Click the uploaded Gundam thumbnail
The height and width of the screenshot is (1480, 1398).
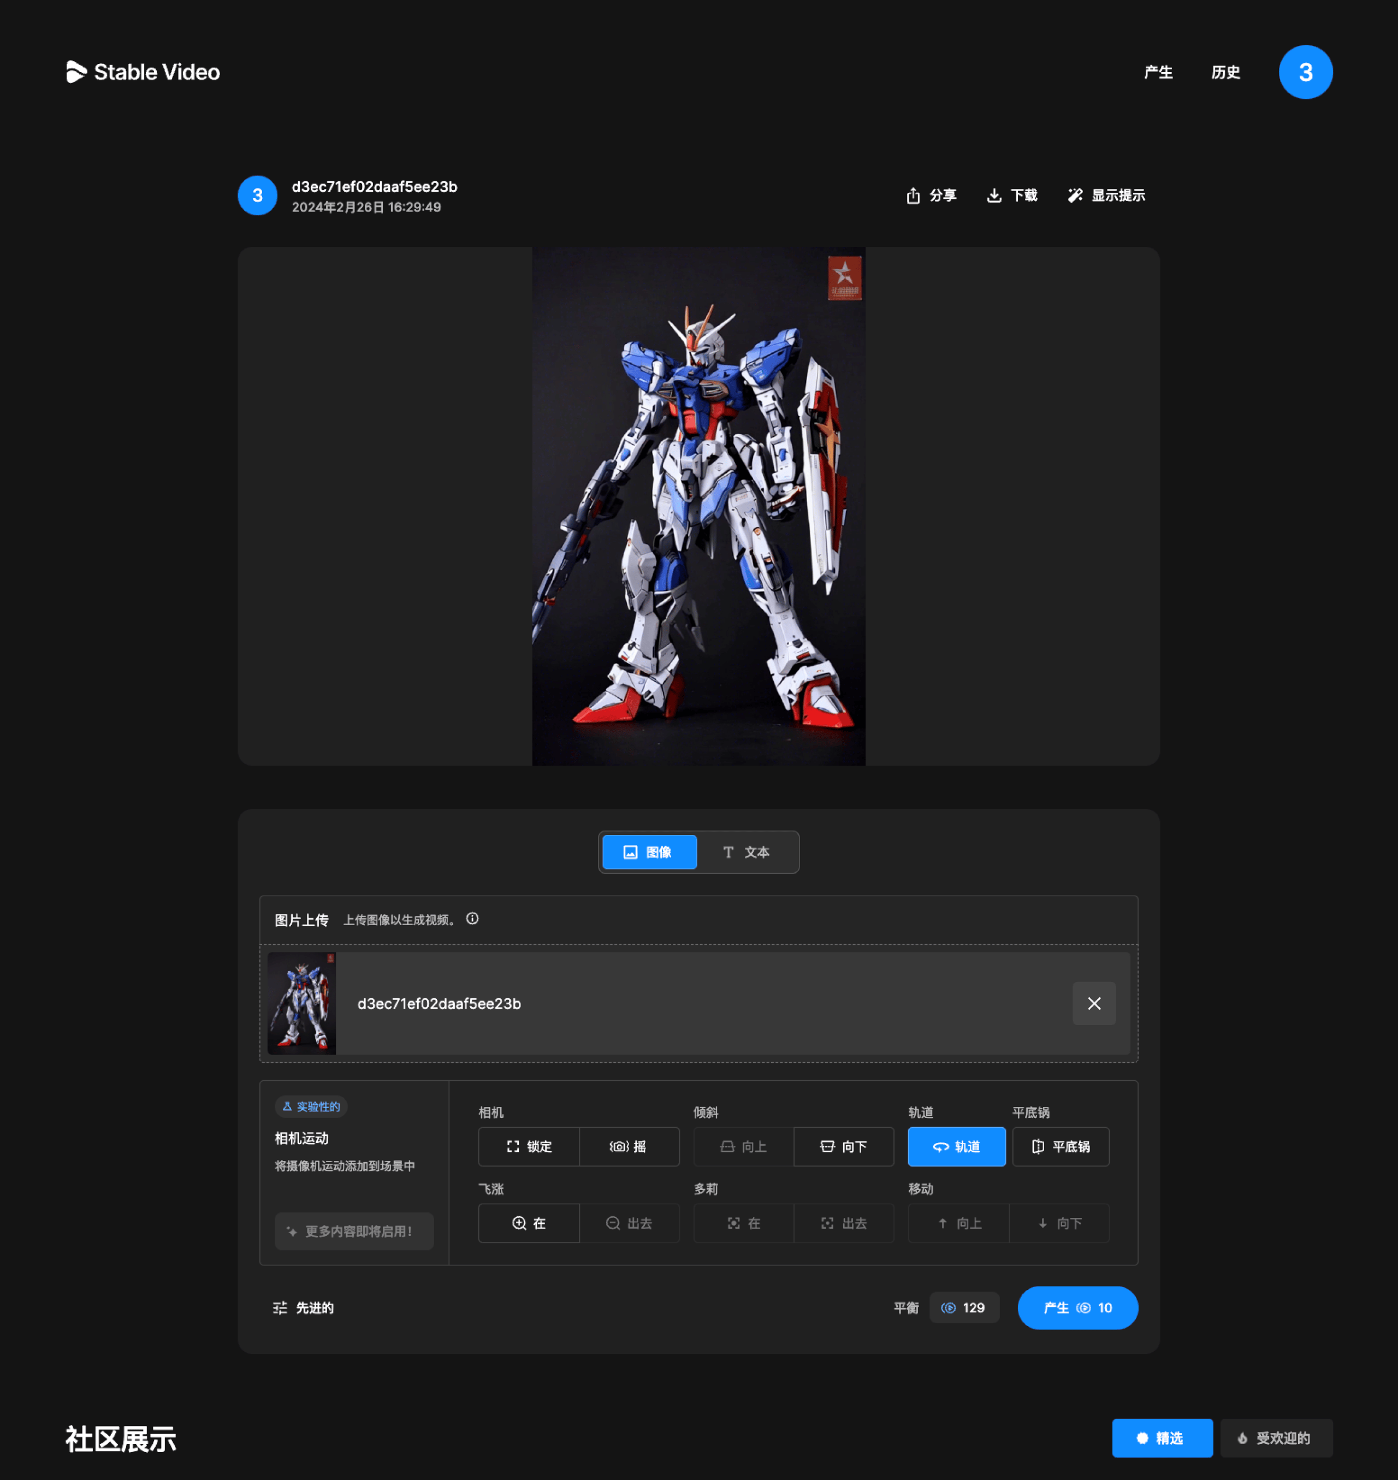(x=302, y=1003)
